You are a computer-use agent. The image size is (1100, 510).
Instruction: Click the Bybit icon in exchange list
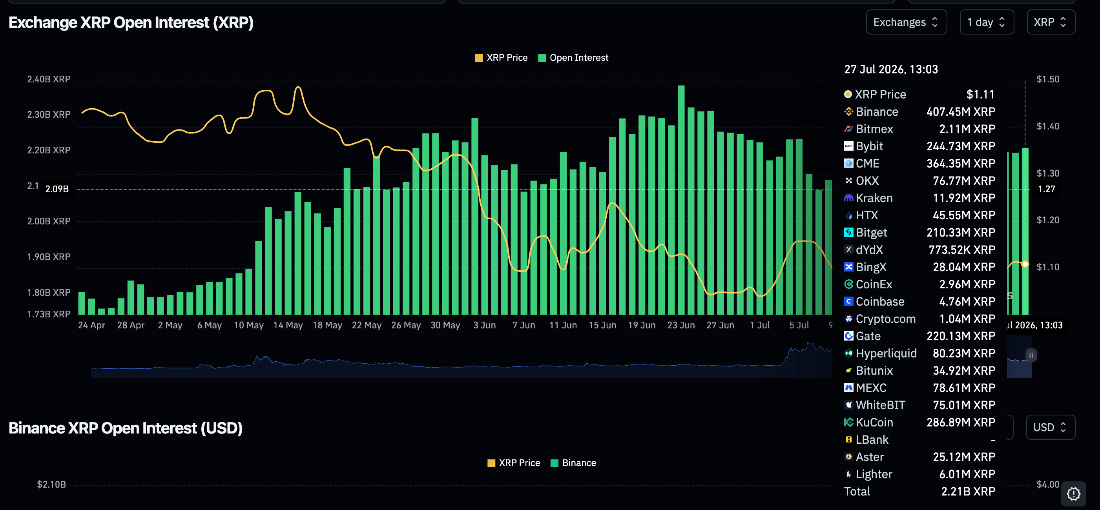848,146
